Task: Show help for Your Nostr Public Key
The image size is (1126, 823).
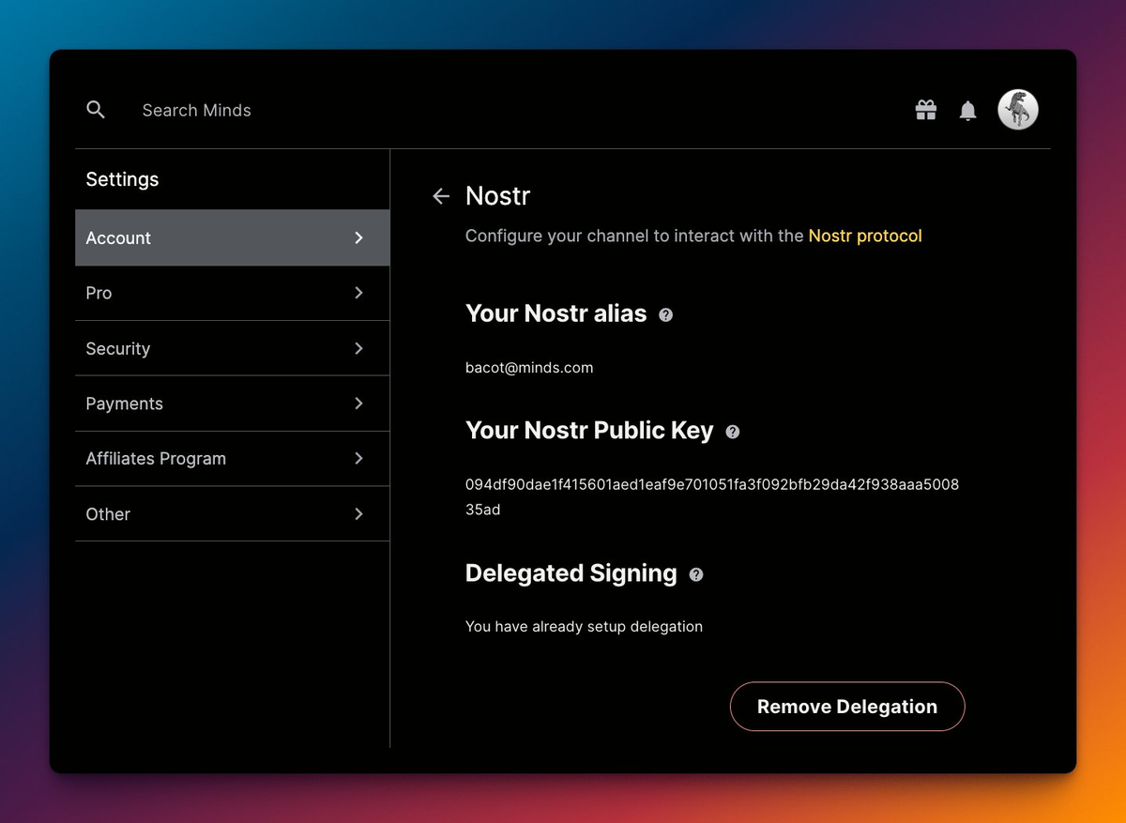Action: tap(733, 432)
